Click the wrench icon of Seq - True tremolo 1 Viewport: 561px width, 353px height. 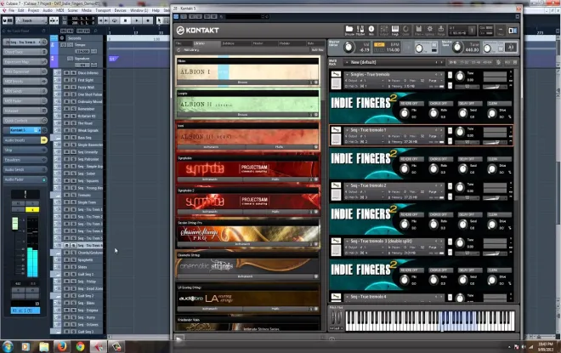point(336,129)
